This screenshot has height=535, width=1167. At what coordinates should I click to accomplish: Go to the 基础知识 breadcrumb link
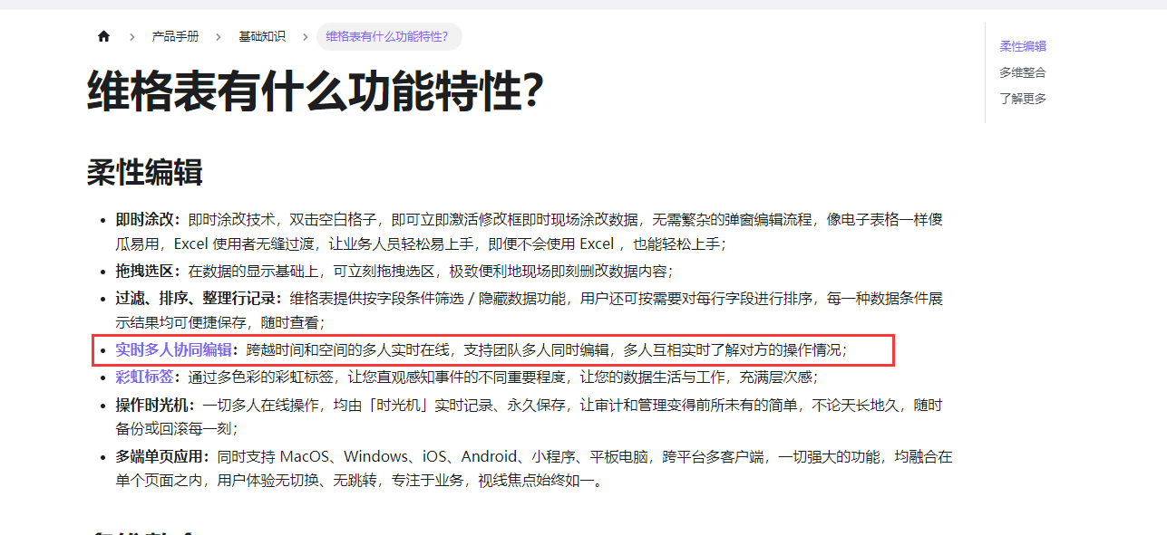[x=262, y=36]
